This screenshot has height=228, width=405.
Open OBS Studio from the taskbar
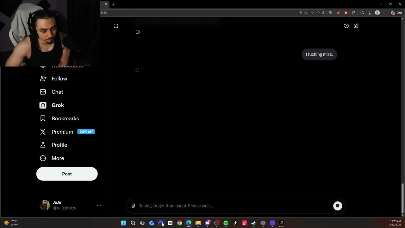217,223
